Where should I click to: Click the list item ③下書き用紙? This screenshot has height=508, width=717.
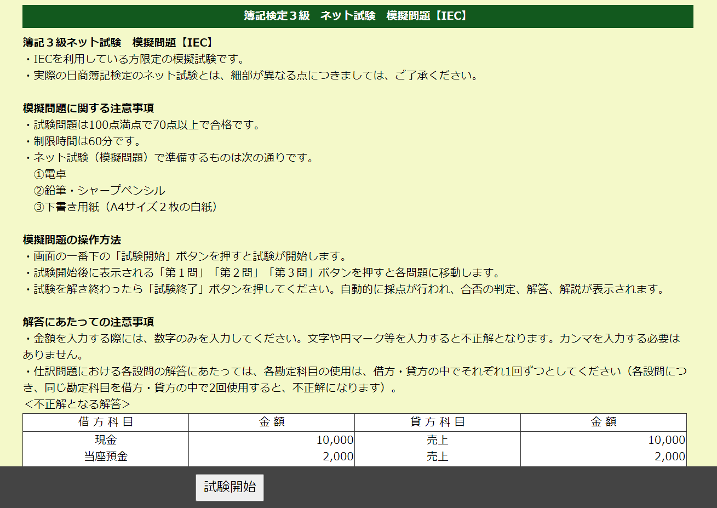pyautogui.click(x=127, y=207)
